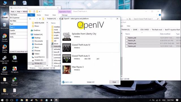181x102 pixels.
Task: Open the Manage ribbon tab
Action: (65, 15)
